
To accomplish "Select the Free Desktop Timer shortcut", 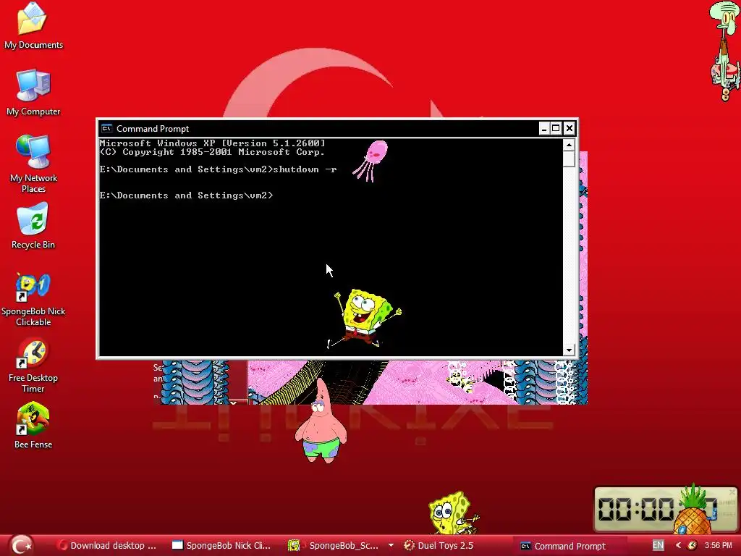I will (x=33, y=366).
